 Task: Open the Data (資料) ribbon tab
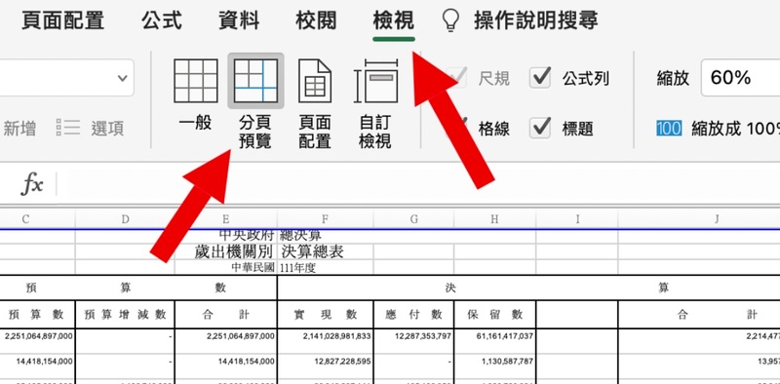pyautogui.click(x=239, y=20)
